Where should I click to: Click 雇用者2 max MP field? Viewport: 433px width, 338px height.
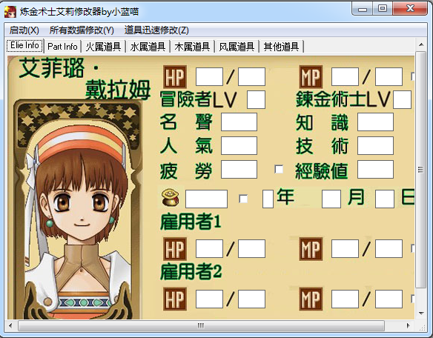coord(389,299)
